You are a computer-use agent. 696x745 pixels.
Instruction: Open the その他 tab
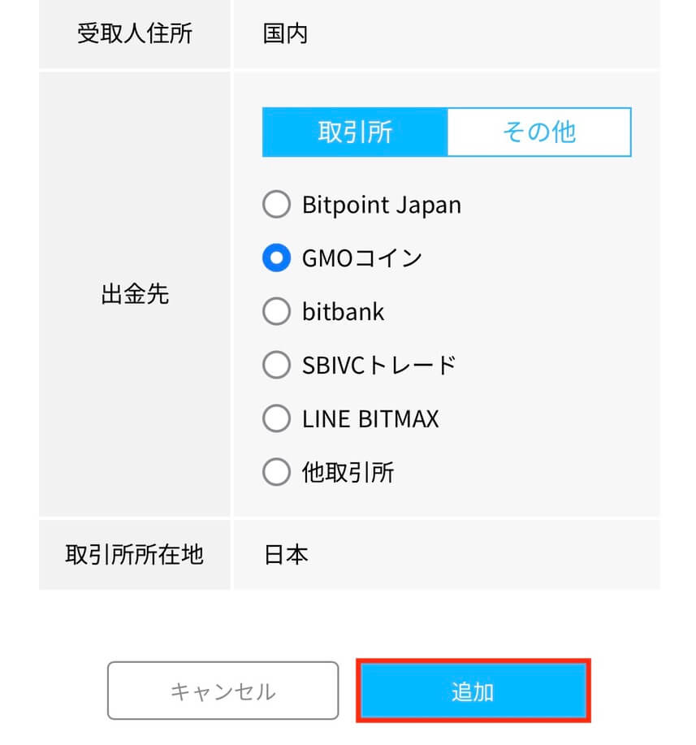[x=540, y=132]
